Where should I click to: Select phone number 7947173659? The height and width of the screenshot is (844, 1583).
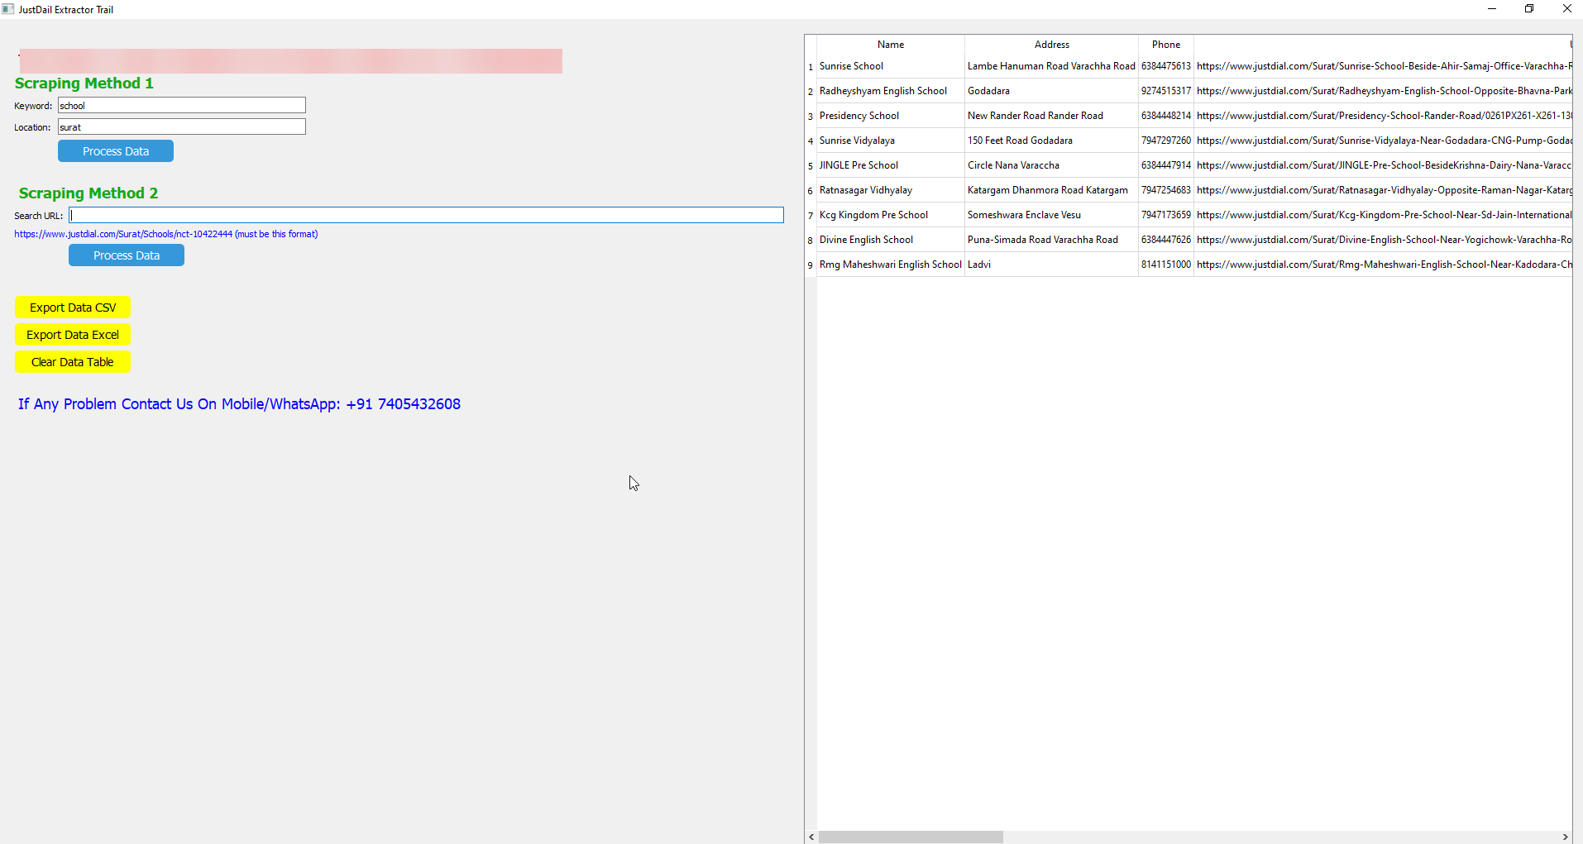1166,215
